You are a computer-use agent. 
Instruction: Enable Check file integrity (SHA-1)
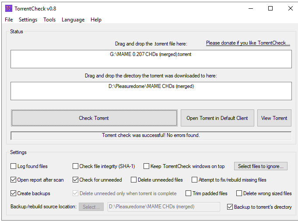75,166
